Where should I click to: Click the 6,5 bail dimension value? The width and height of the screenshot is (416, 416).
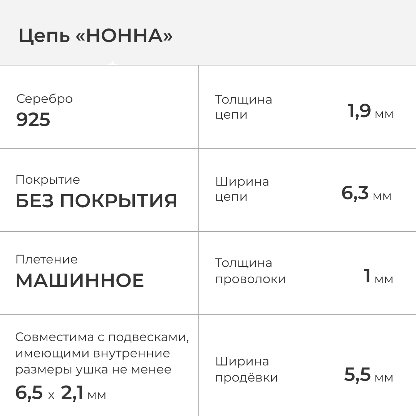(29, 393)
